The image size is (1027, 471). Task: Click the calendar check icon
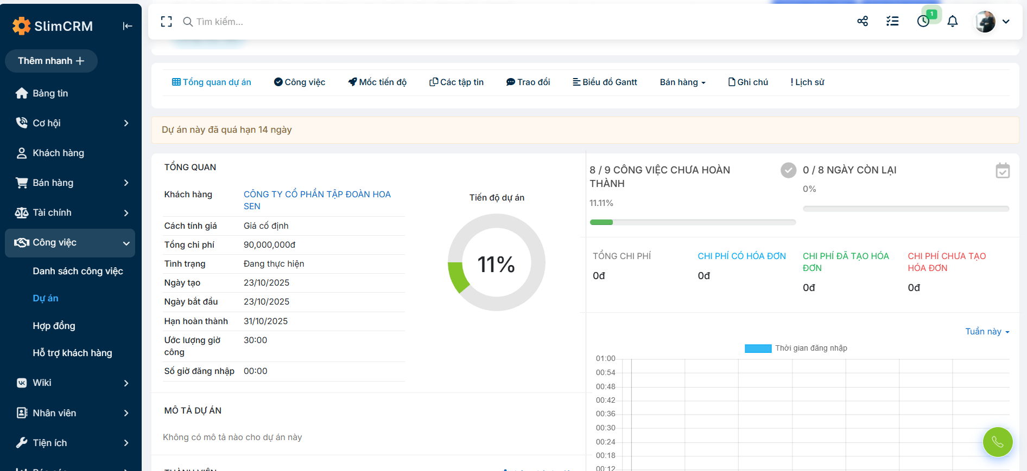(1002, 171)
